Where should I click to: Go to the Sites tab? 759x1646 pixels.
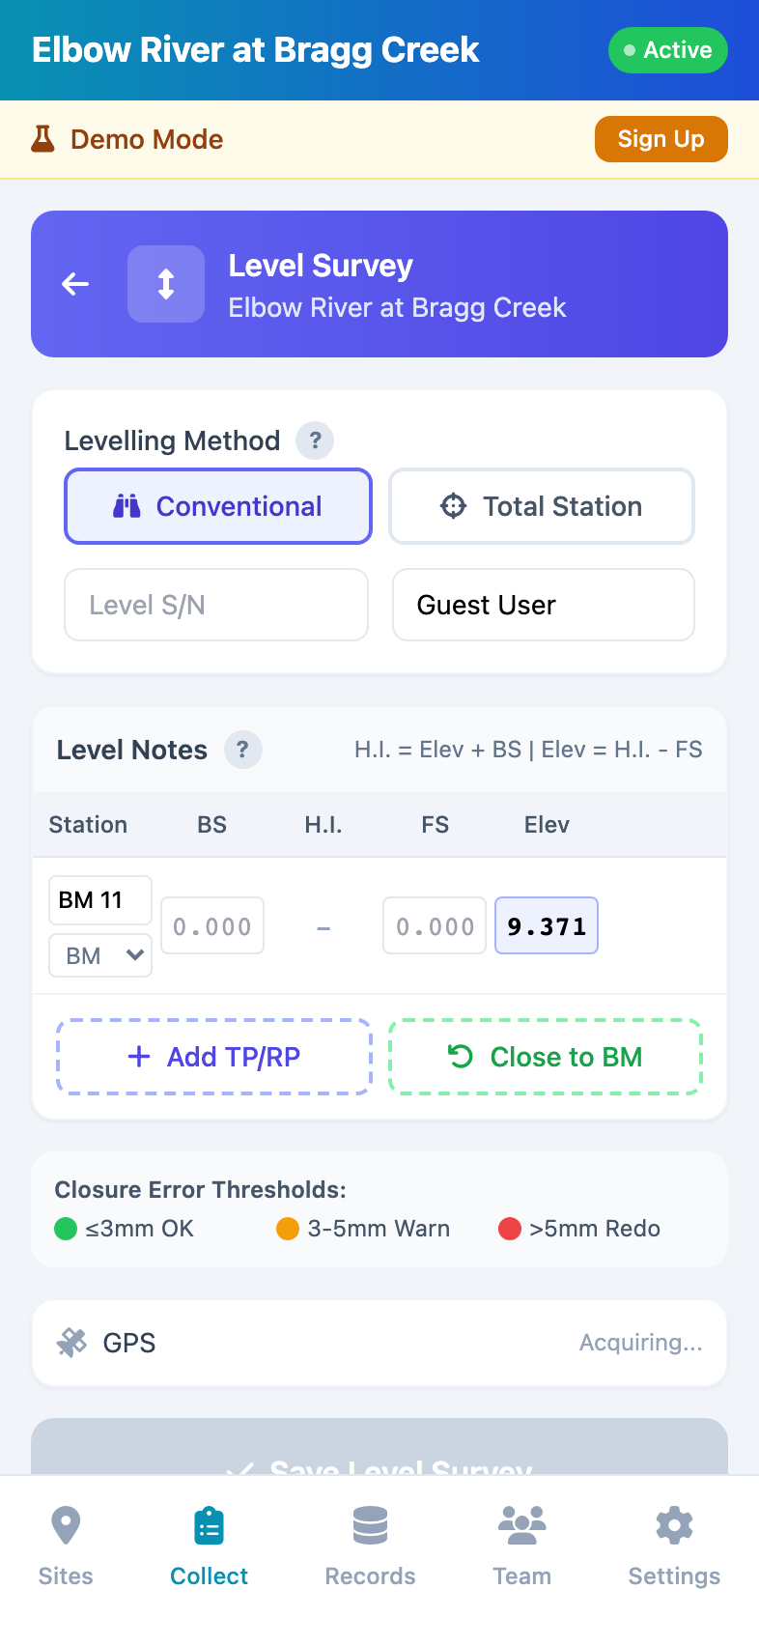tap(66, 1546)
